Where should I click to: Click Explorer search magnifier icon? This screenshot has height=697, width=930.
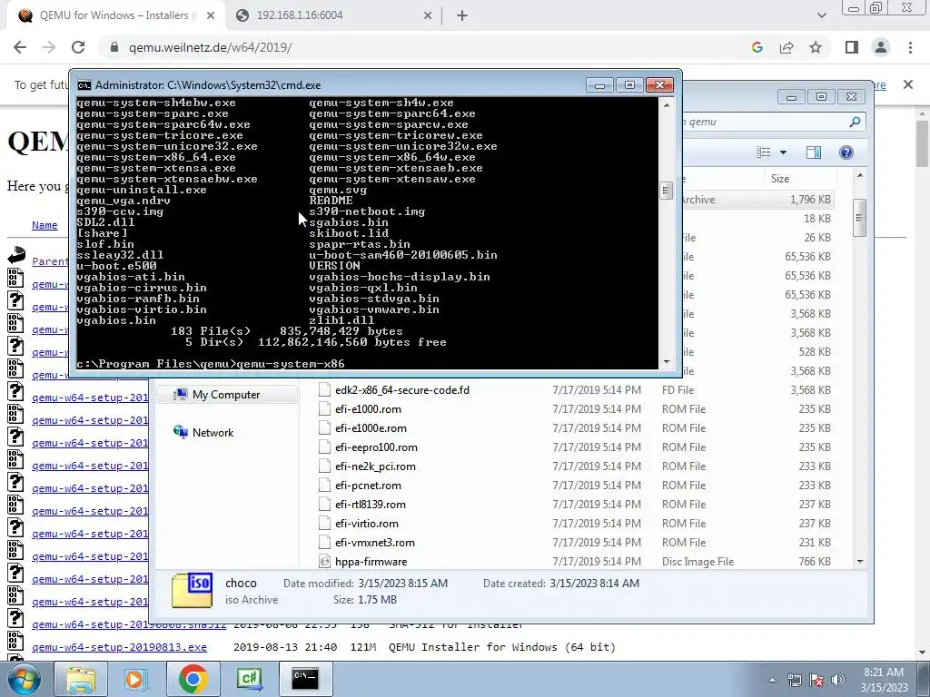pyautogui.click(x=855, y=122)
